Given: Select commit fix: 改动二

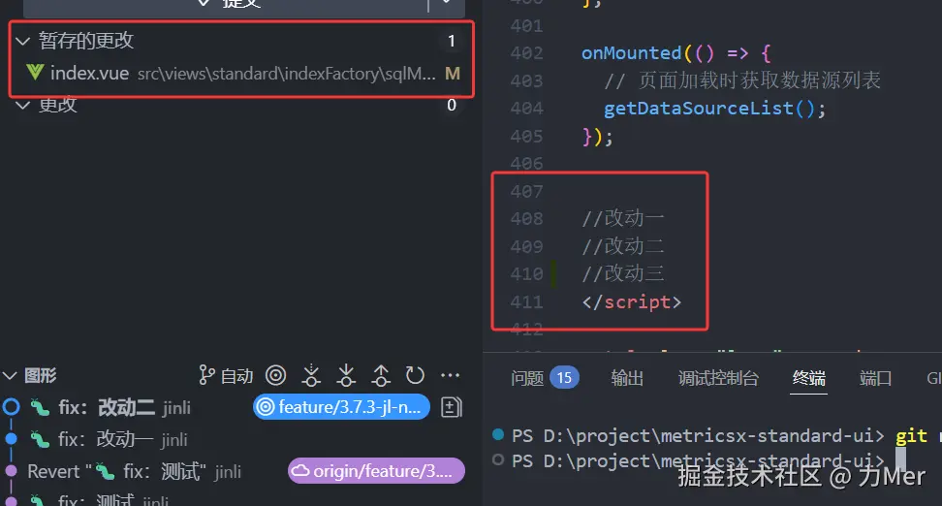Looking at the screenshot, I should 124,407.
